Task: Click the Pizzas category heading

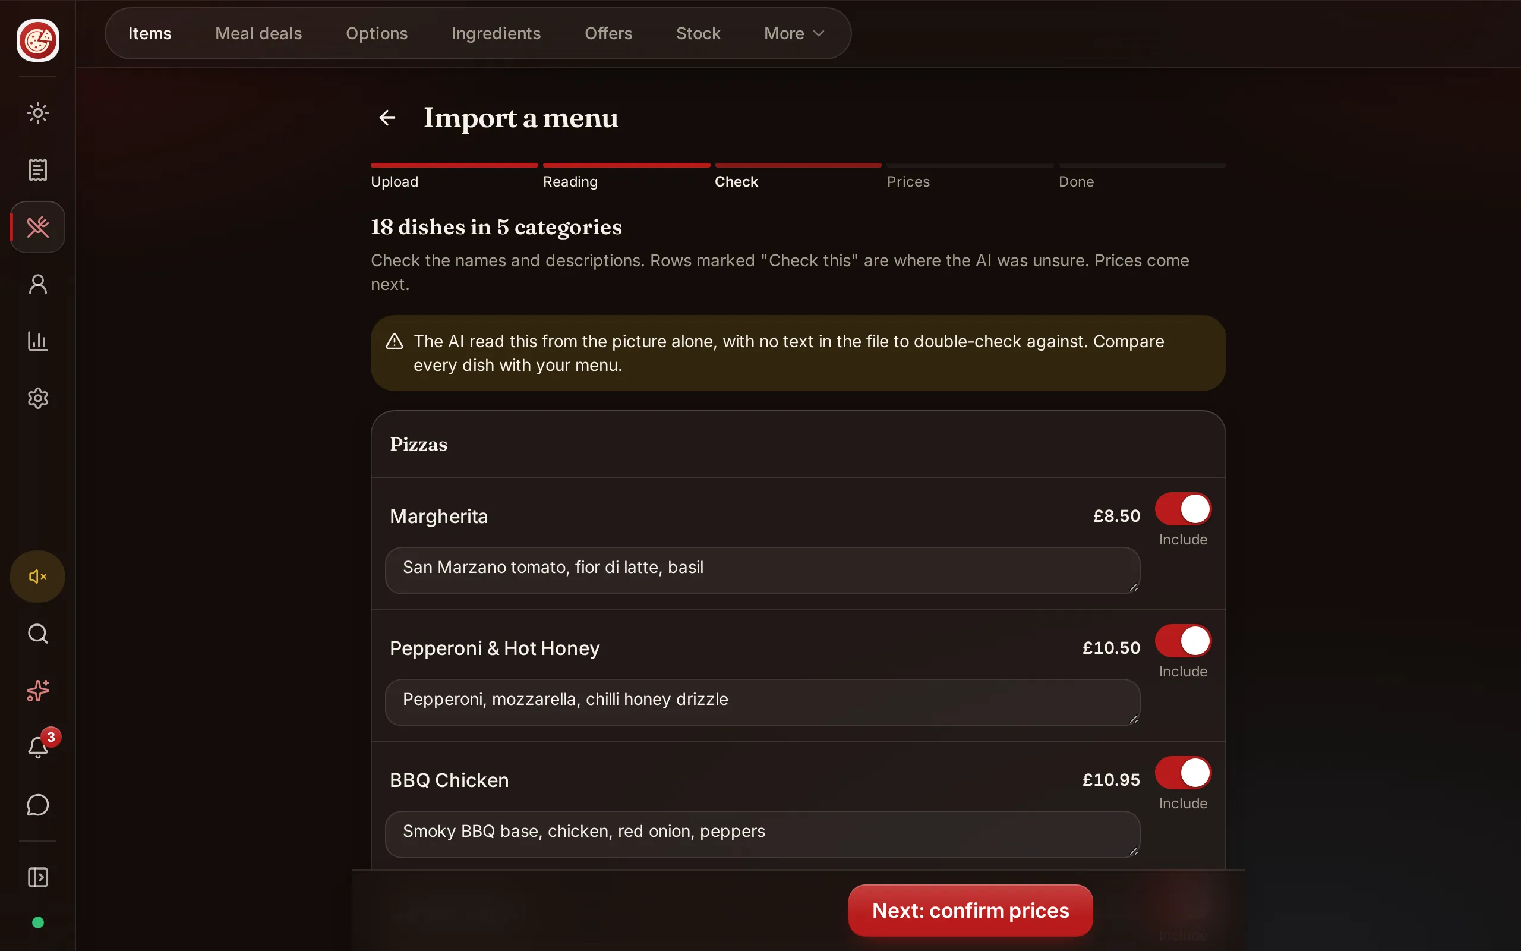Action: coord(419,444)
